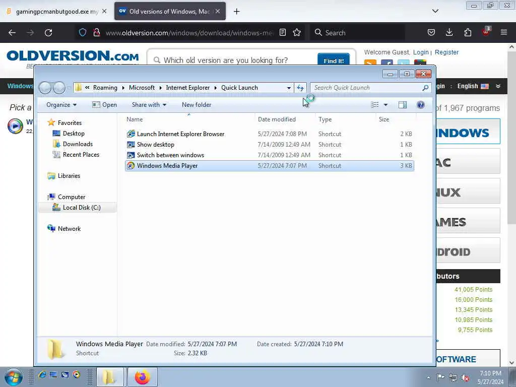The image size is (516, 387).
Task: Click the Register link on oldversion.com
Action: click(446, 52)
